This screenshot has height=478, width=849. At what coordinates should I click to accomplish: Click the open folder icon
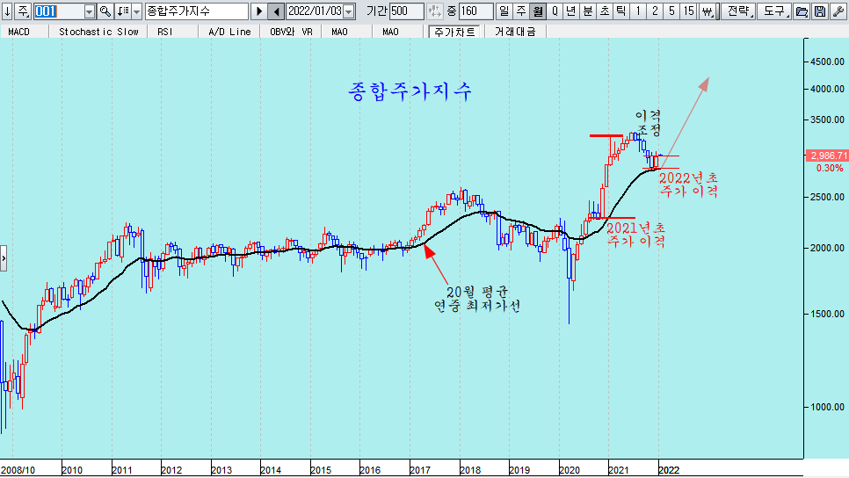(802, 11)
